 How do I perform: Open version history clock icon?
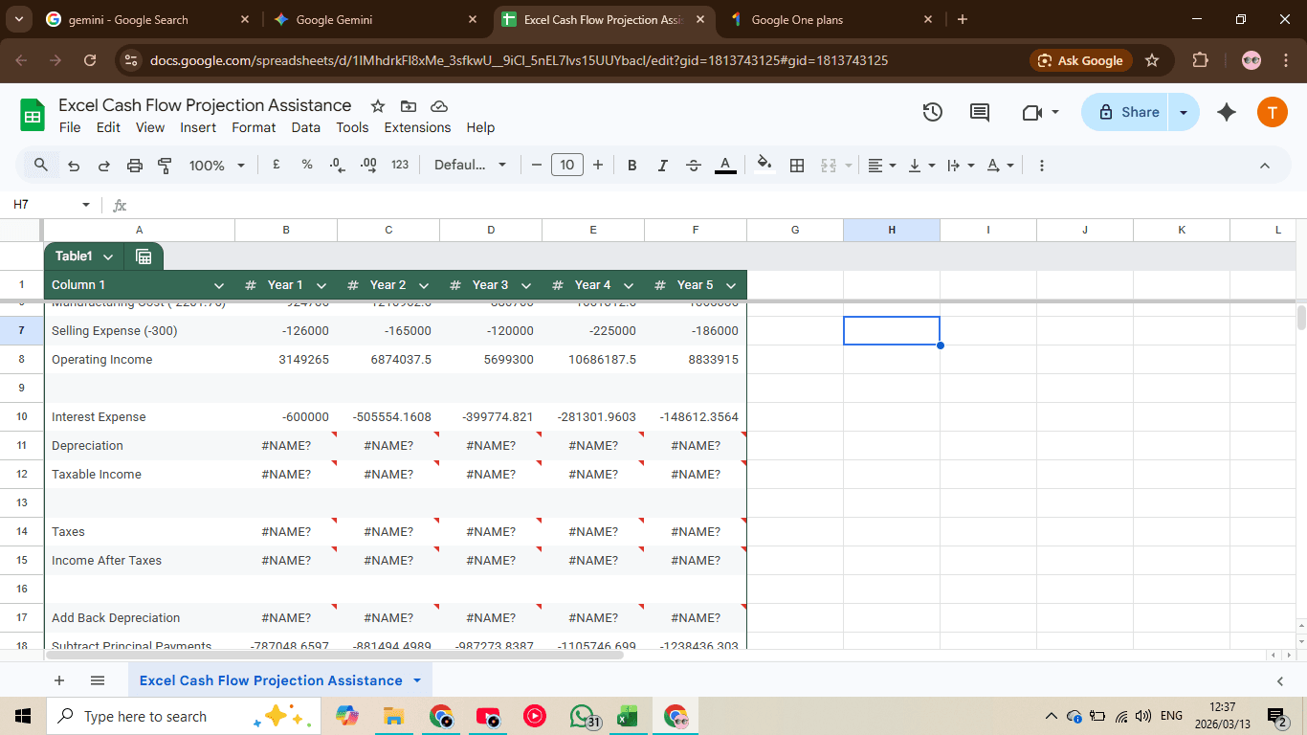tap(933, 112)
